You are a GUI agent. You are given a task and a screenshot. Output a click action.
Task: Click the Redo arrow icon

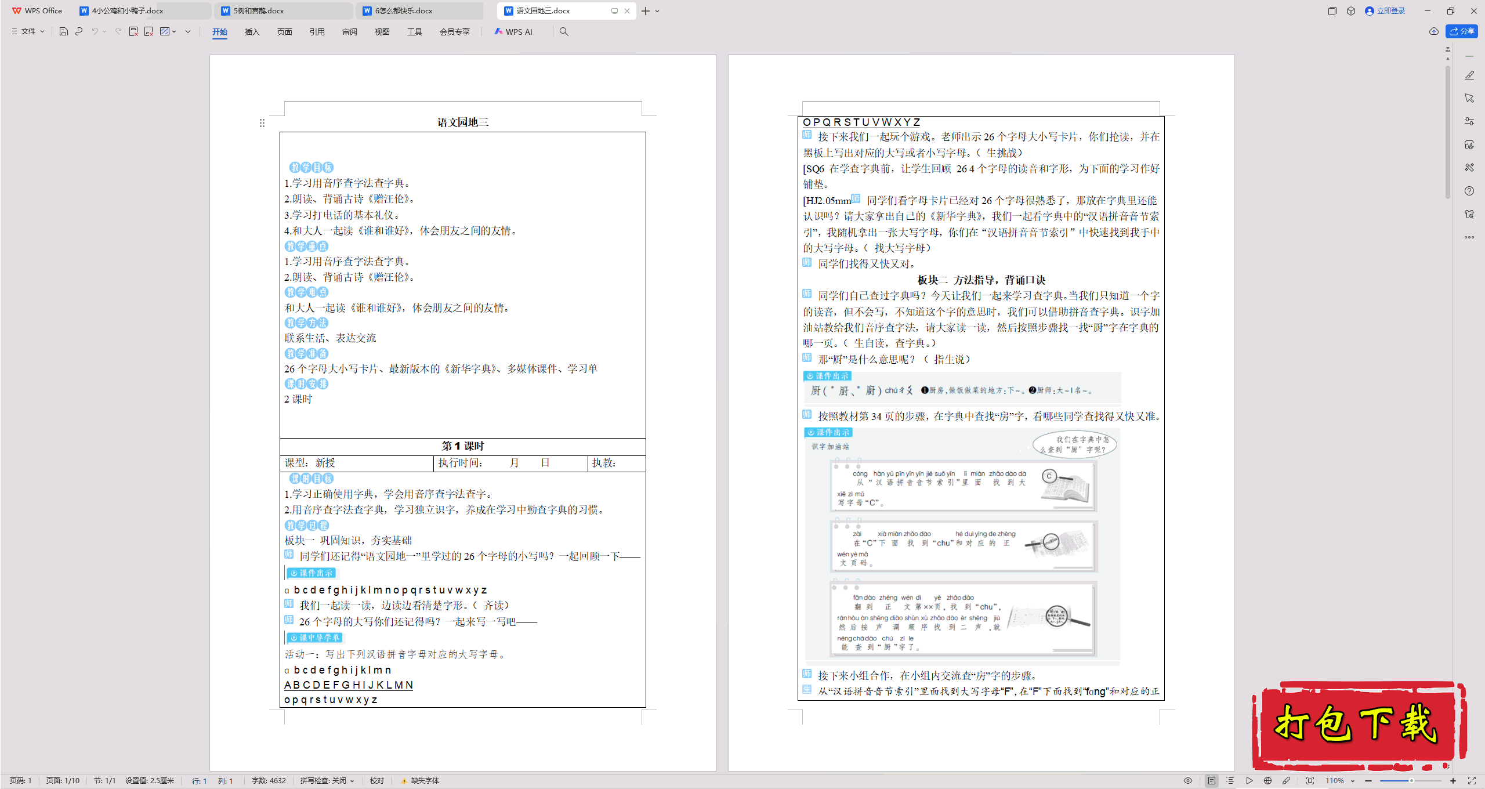(x=118, y=31)
